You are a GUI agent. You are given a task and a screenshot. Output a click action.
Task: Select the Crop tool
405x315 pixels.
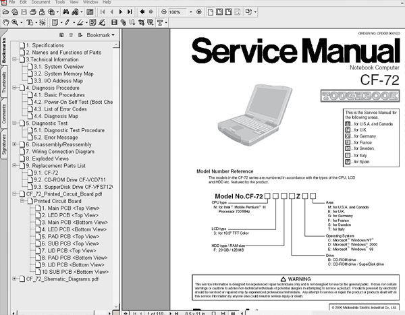141,23
